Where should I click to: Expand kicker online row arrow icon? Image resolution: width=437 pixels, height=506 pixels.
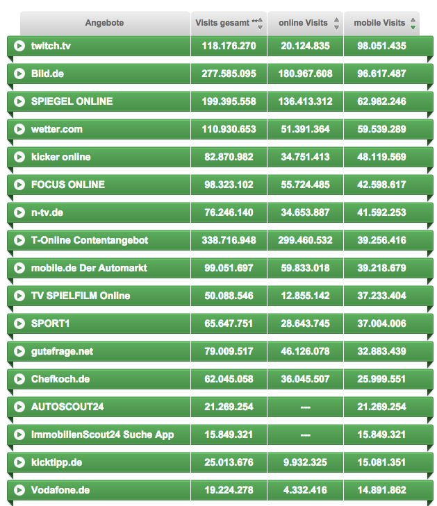coord(19,157)
